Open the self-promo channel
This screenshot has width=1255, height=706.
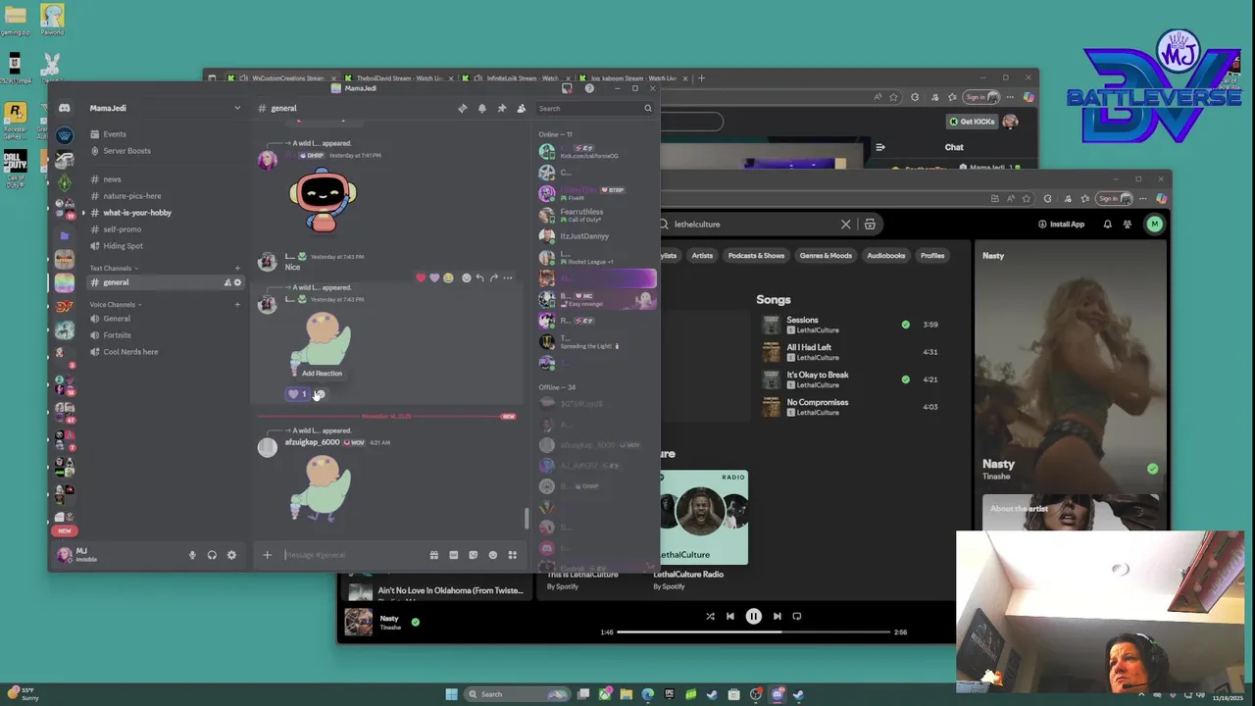[122, 229]
